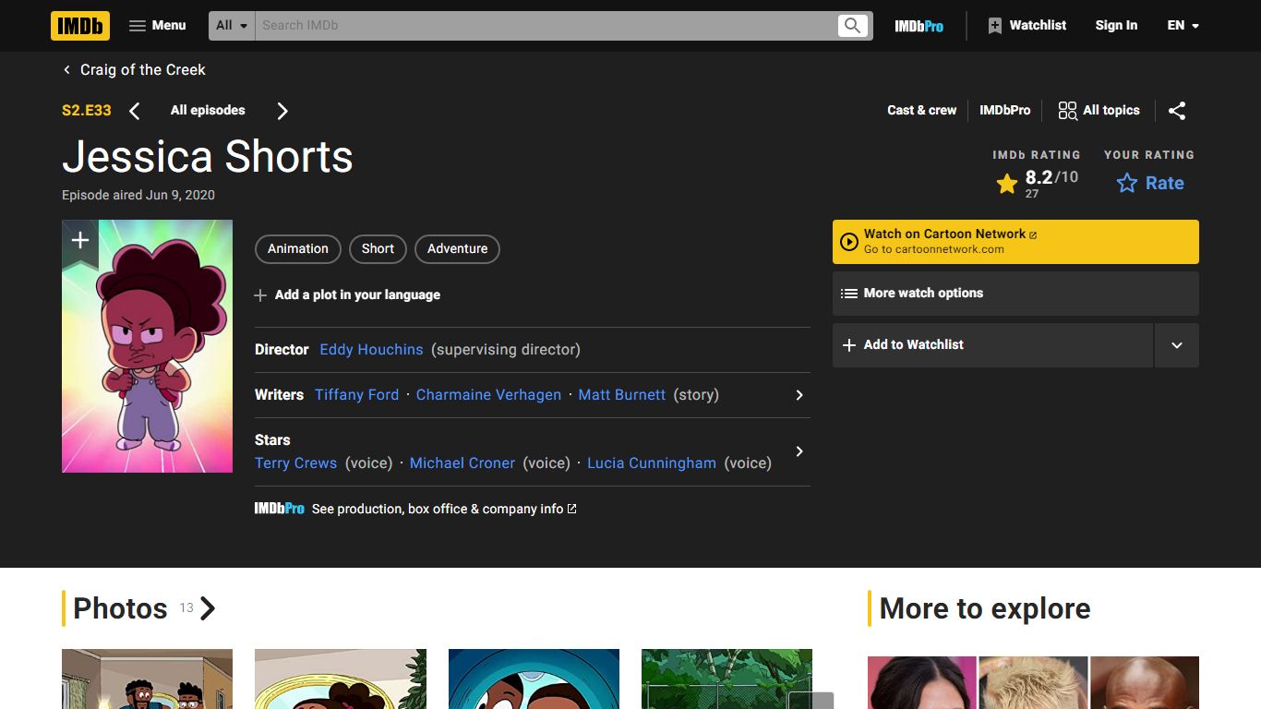
Task: Click the Photos chevron arrow
Action: (208, 608)
